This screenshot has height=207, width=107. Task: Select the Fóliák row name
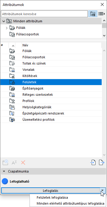[x=27, y=51]
